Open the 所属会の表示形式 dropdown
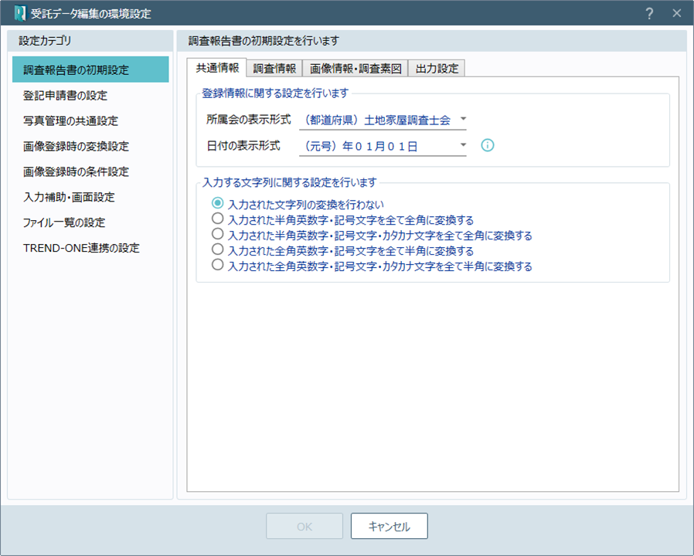The width and height of the screenshot is (694, 556). click(x=383, y=120)
